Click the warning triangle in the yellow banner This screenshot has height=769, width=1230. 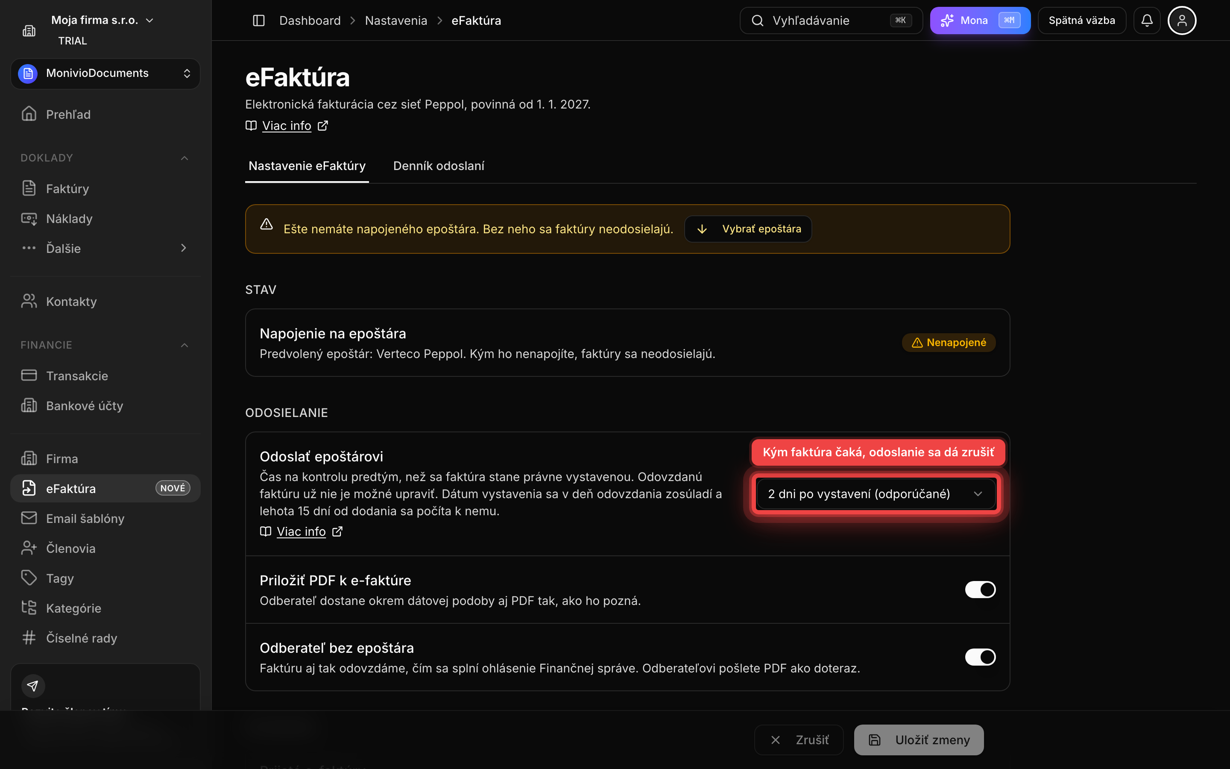(266, 224)
